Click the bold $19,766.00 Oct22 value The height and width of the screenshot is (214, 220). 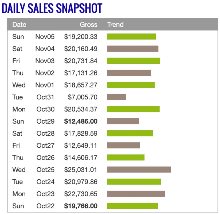(x=81, y=206)
